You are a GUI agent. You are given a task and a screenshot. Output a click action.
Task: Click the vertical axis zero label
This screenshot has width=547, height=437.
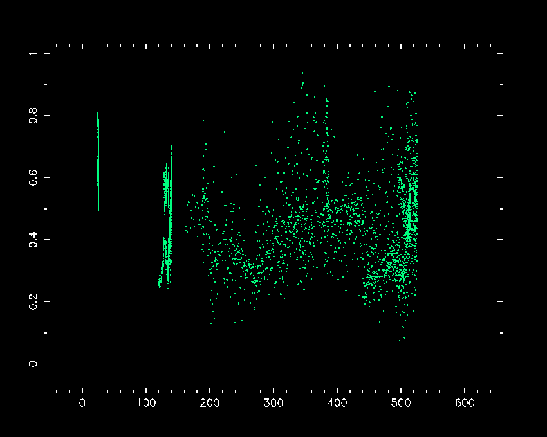click(33, 364)
